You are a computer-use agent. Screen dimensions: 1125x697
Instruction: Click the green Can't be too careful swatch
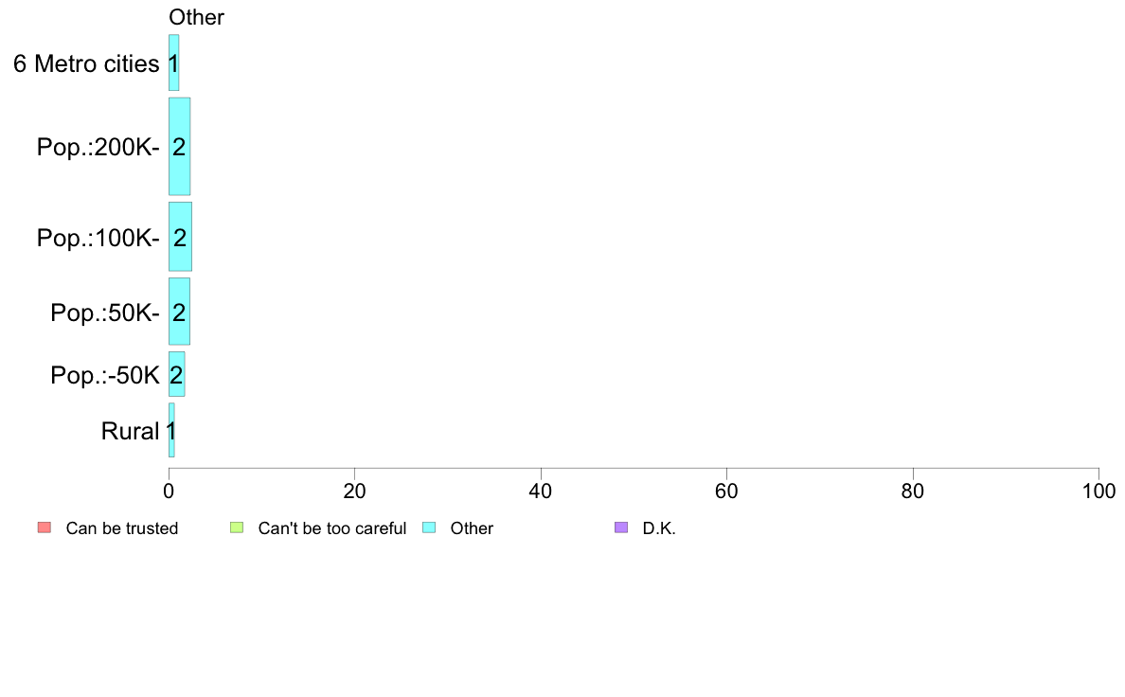click(x=237, y=527)
